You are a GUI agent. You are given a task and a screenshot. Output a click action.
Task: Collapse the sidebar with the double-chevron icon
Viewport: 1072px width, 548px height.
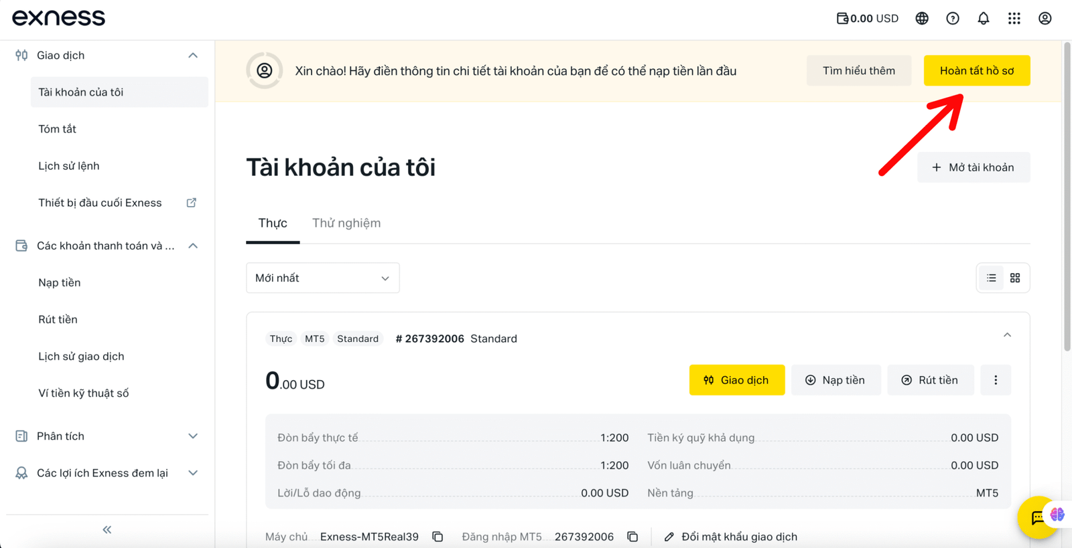(107, 529)
